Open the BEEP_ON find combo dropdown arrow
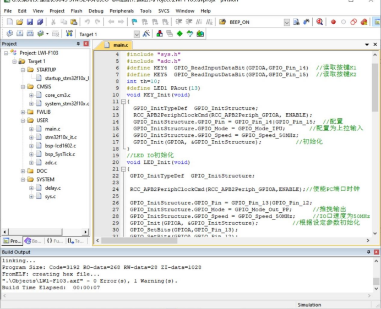Viewport: 381px width, 309px height. click(x=287, y=23)
